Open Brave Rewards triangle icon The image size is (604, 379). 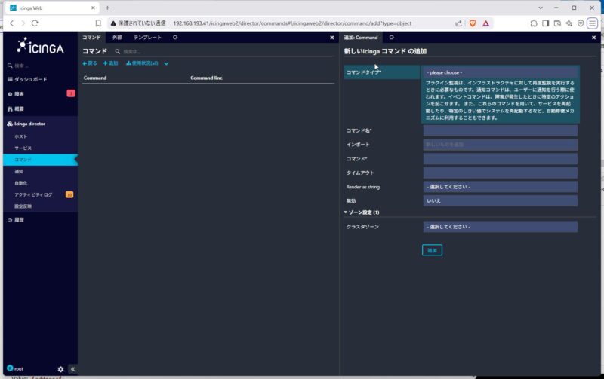tap(485, 23)
